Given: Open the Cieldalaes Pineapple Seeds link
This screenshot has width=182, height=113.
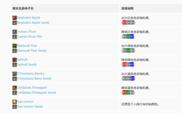Looking at the screenshot, I should pos(36,93).
